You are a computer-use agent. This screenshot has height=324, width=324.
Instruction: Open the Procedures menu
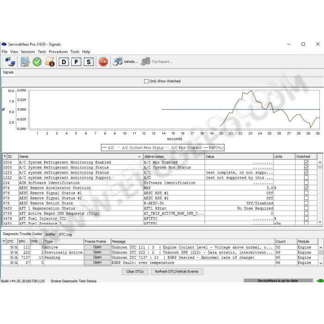[x=58, y=52]
